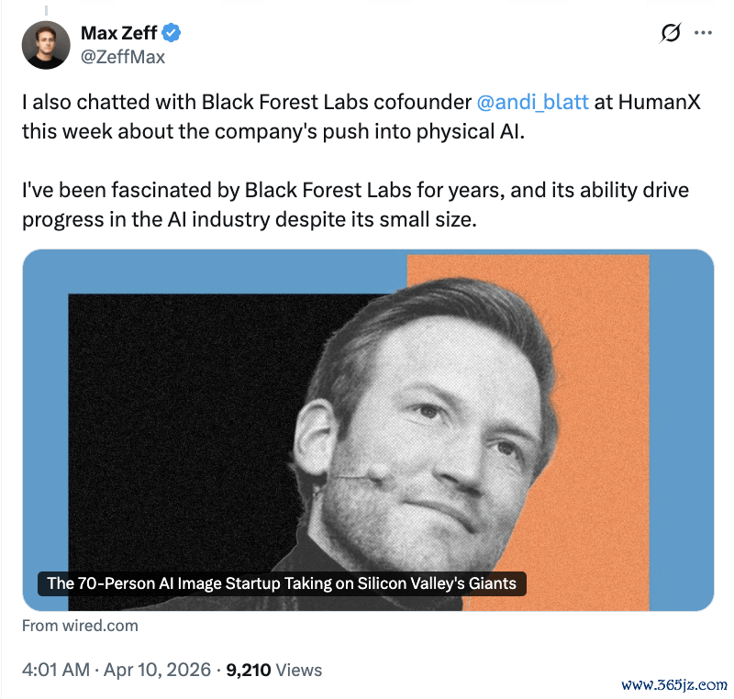
Task: Open the three-dot More options menu
Action: tap(703, 33)
